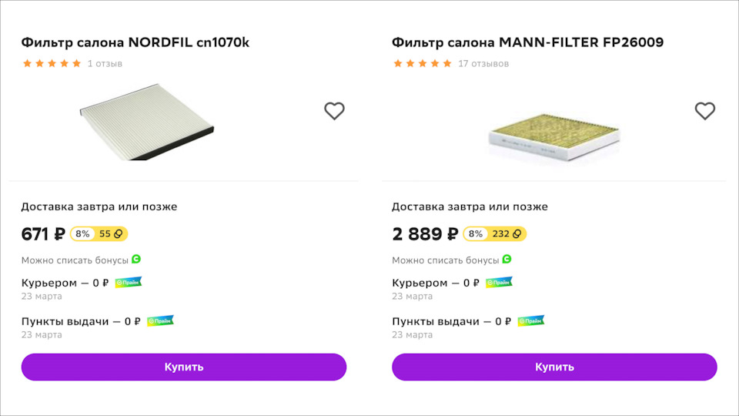Open the 1 отзыв review link
Viewport: 739px width, 416px height.
coord(105,64)
